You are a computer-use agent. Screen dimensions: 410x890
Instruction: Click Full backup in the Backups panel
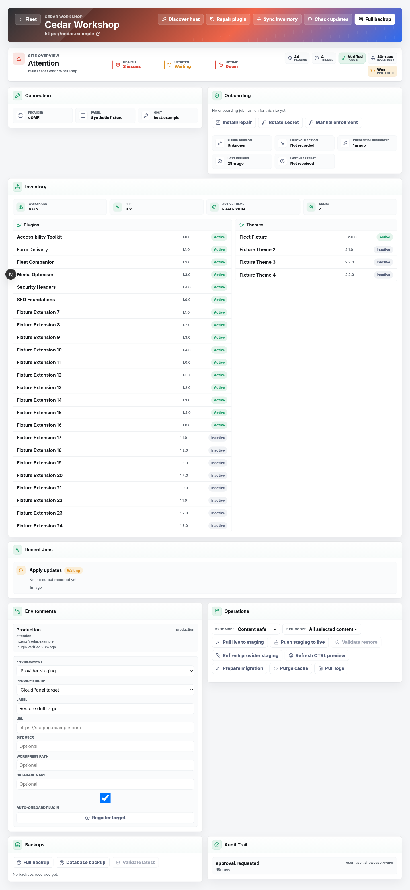[x=33, y=862]
